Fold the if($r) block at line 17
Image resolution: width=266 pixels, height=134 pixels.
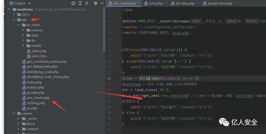pos(121,101)
